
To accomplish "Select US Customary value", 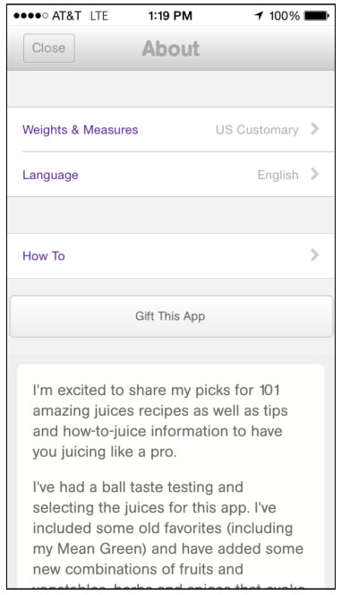I will (257, 130).
